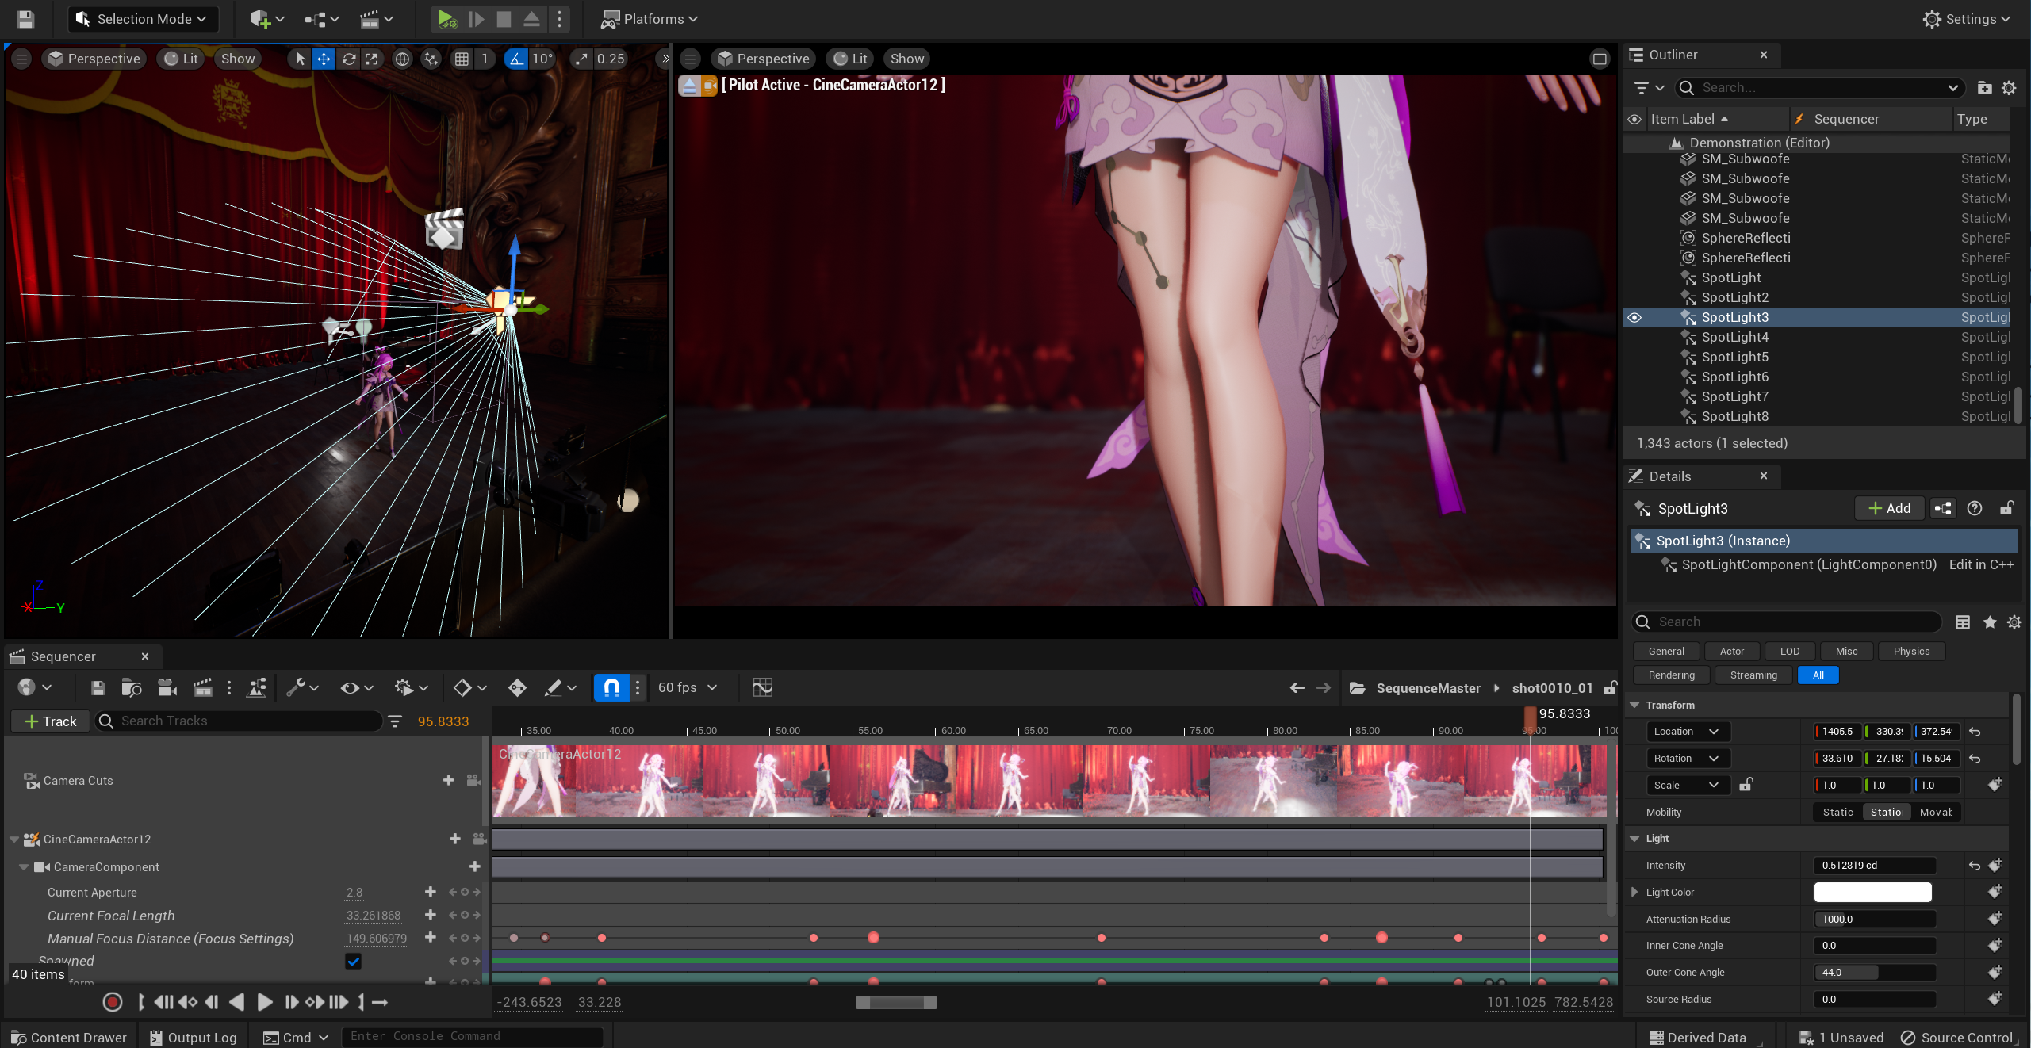Click the Sequencer save icon
2031x1048 pixels.
coord(98,687)
